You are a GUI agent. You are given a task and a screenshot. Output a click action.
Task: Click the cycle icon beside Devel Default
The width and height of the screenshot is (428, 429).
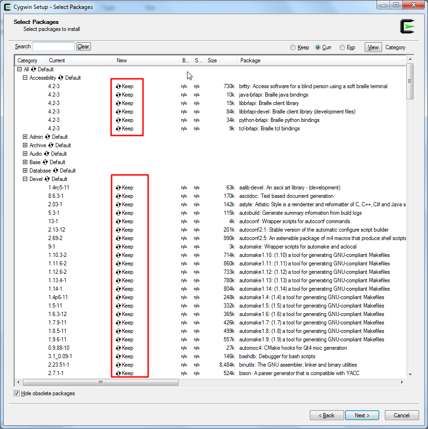coord(47,179)
